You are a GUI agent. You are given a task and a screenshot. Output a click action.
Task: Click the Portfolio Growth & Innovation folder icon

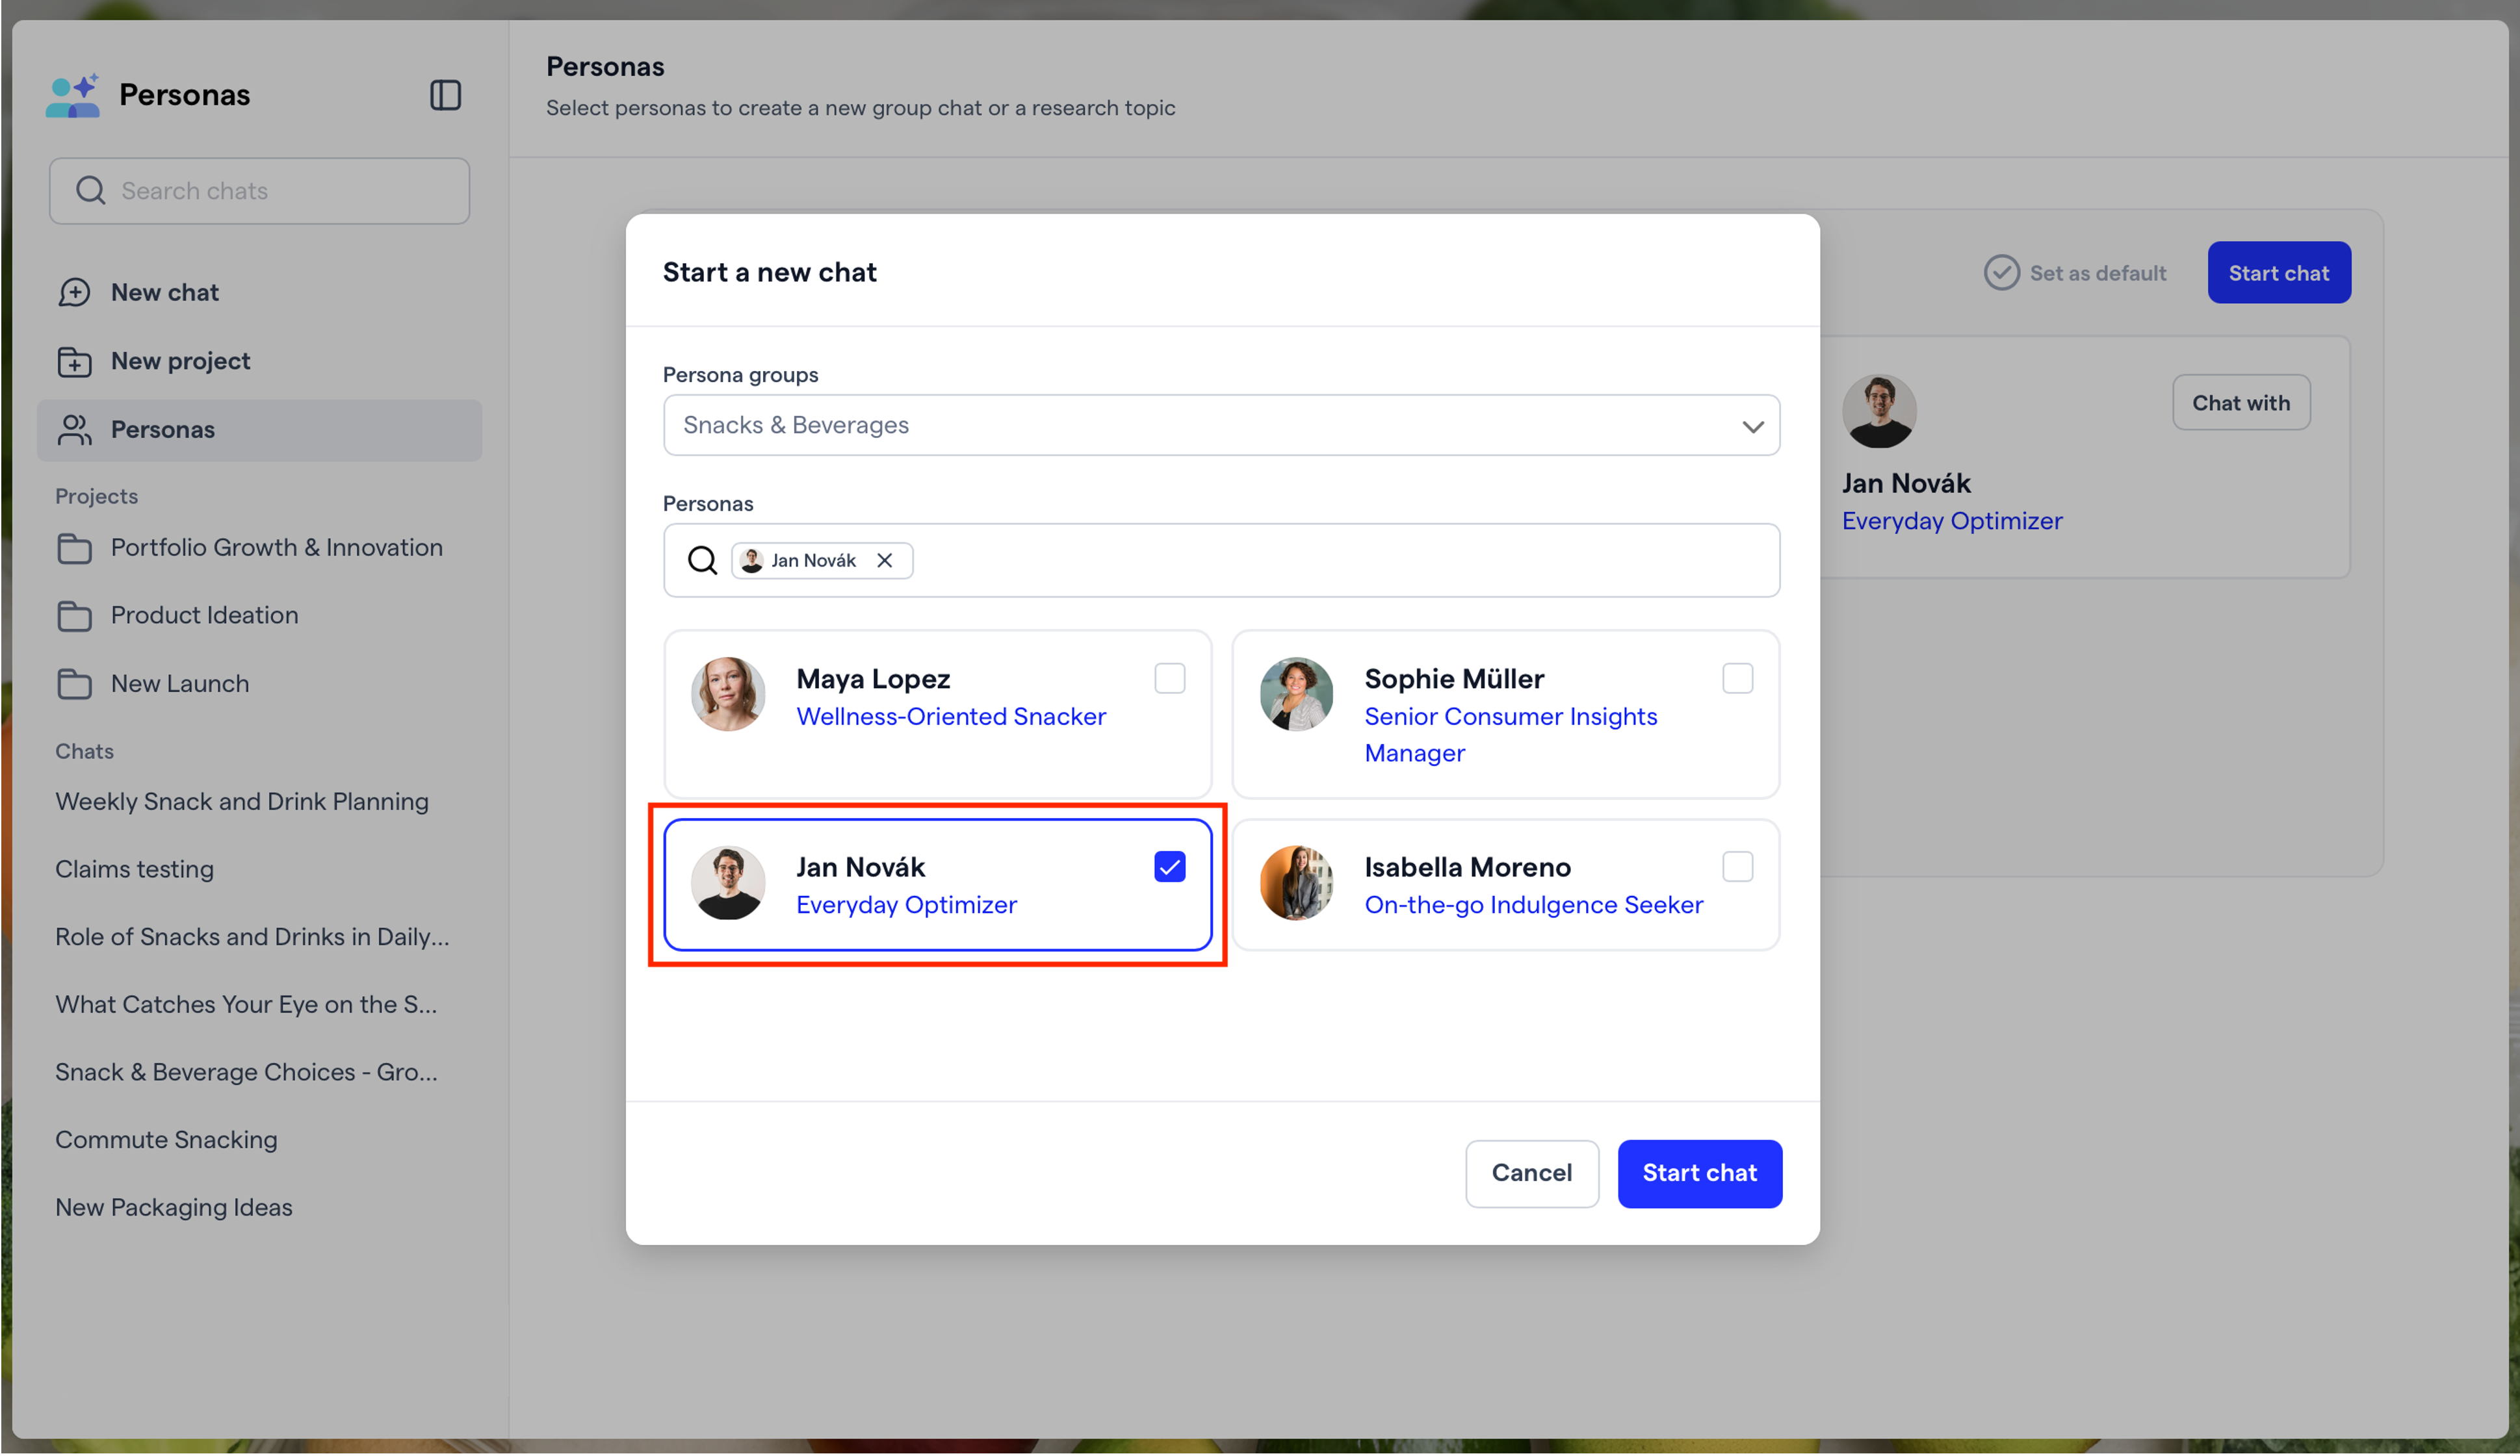pyautogui.click(x=74, y=548)
